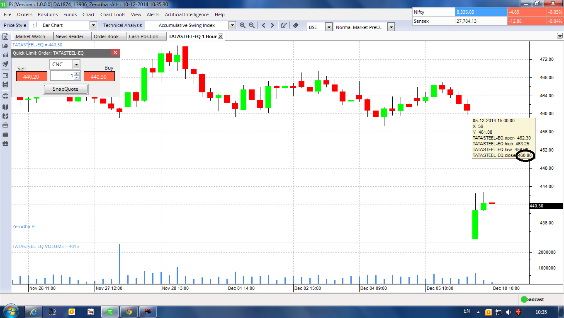Open the Orders menu
The width and height of the screenshot is (564, 318).
(x=25, y=14)
